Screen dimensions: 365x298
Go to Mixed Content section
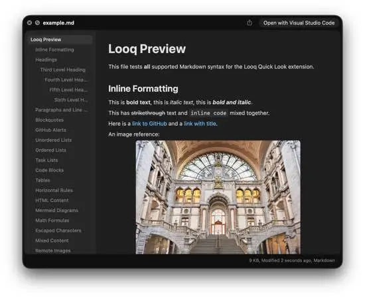coord(52,240)
